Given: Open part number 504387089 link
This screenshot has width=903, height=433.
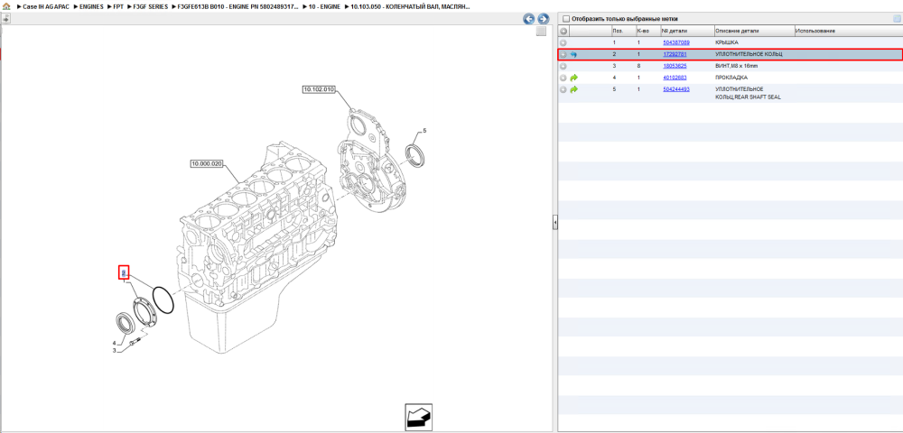Looking at the screenshot, I should tap(676, 42).
